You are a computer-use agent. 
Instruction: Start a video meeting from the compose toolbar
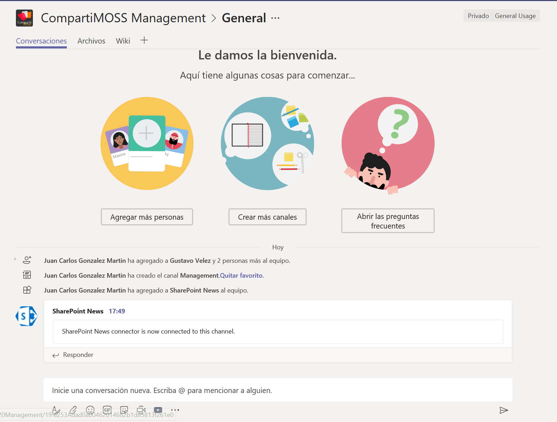pos(141,410)
